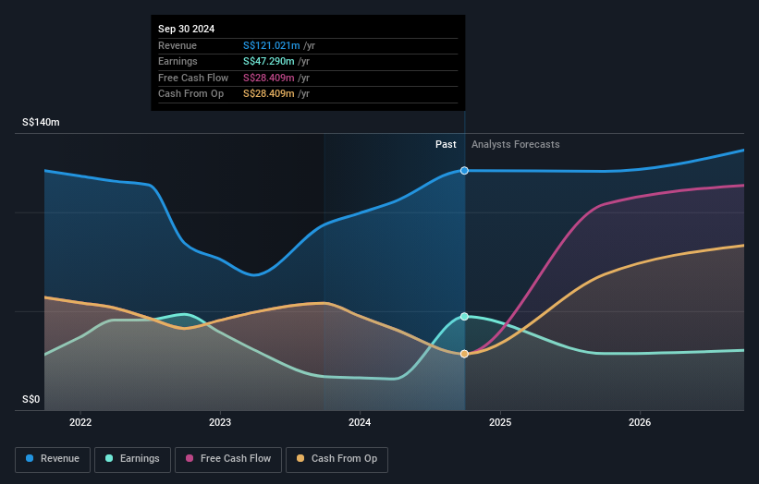
Task: Click the Past label on the chart
Action: point(446,145)
